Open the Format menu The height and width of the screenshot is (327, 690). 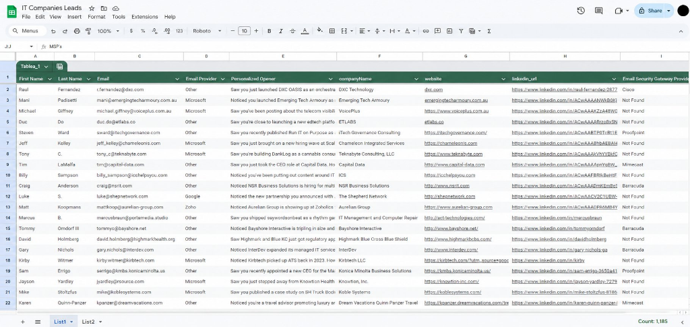tap(96, 17)
